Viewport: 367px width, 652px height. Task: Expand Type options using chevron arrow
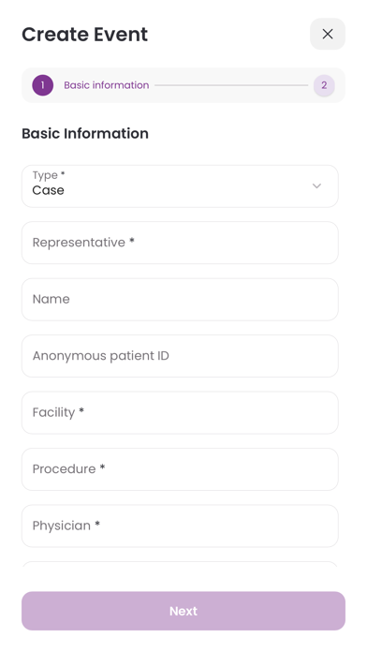coord(316,185)
